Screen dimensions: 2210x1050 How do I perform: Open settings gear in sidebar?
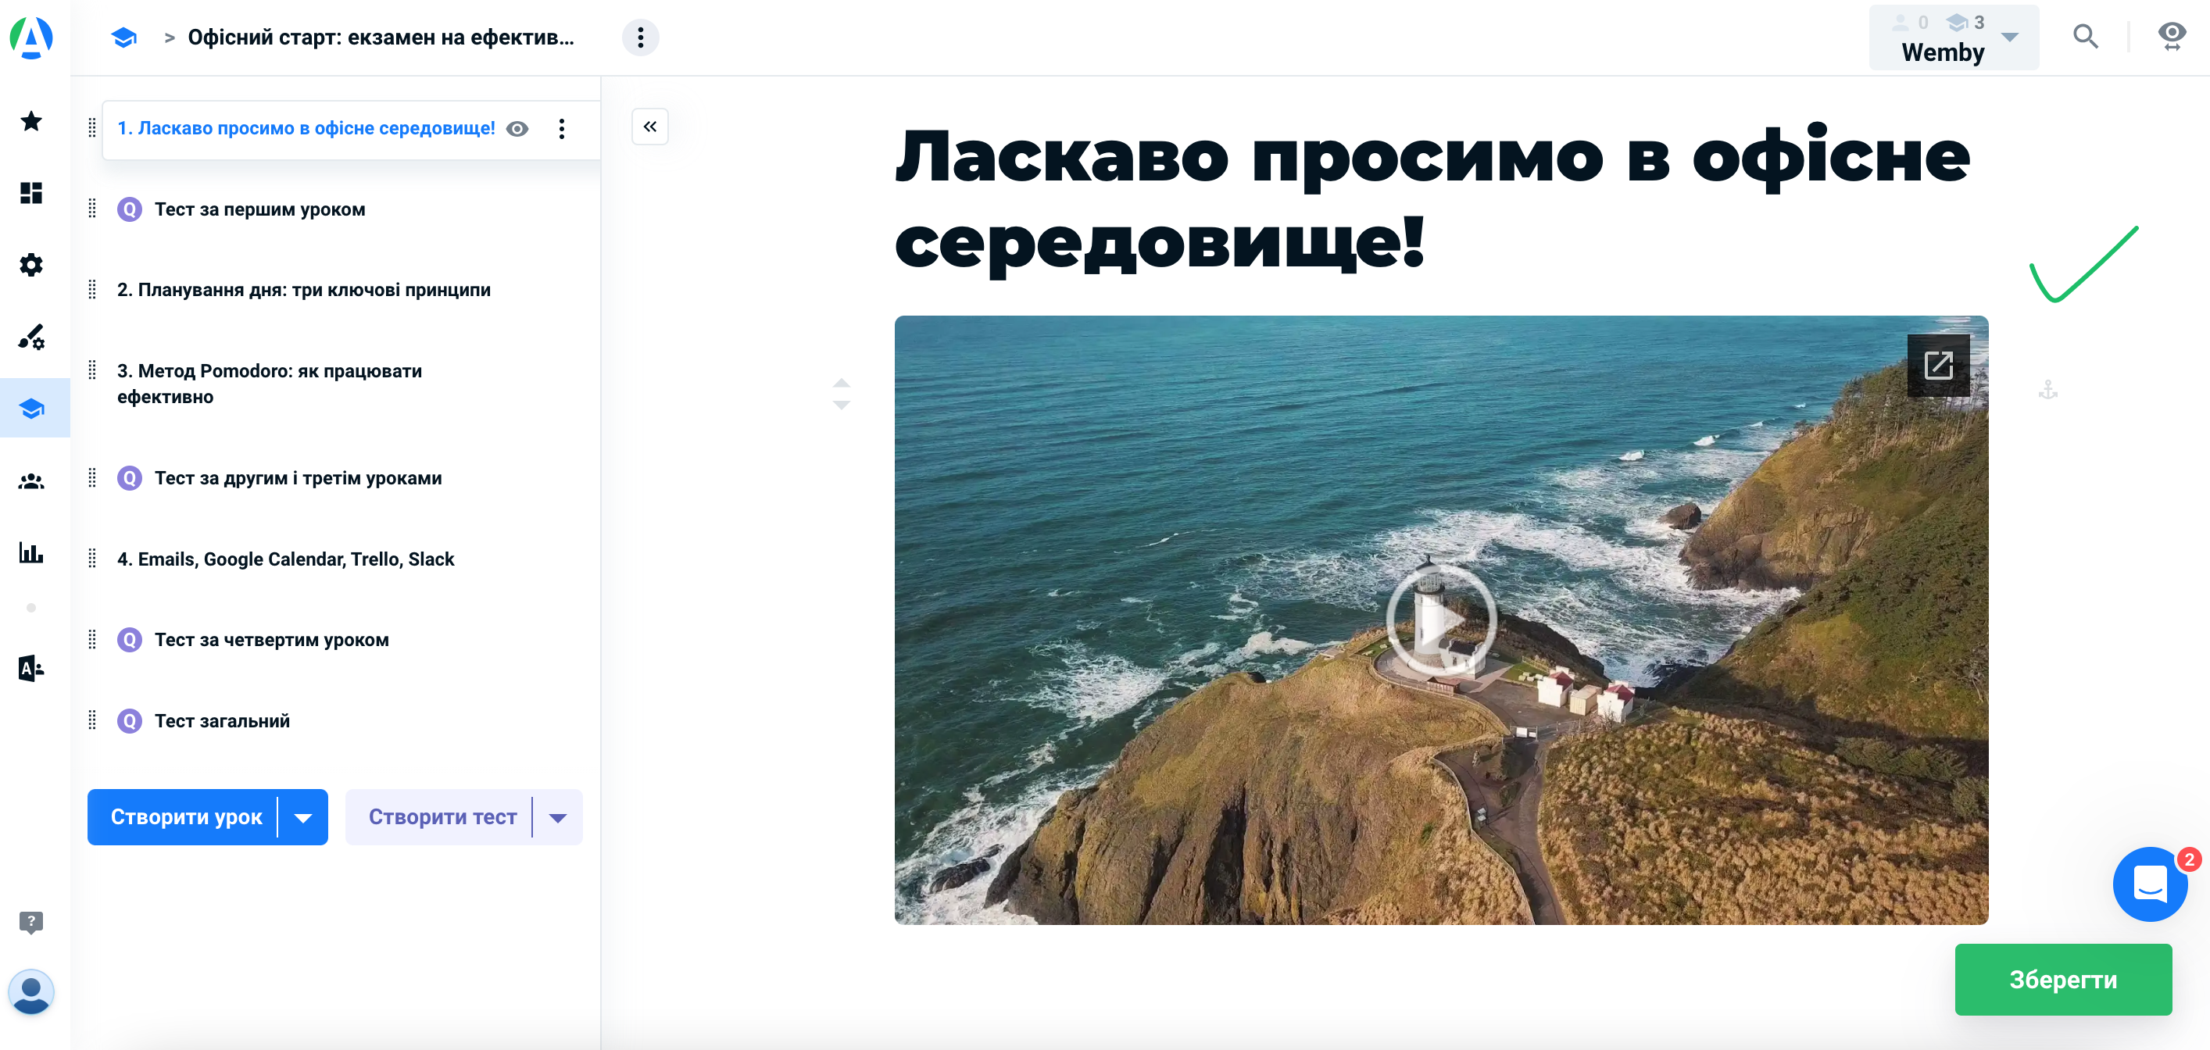click(x=31, y=265)
